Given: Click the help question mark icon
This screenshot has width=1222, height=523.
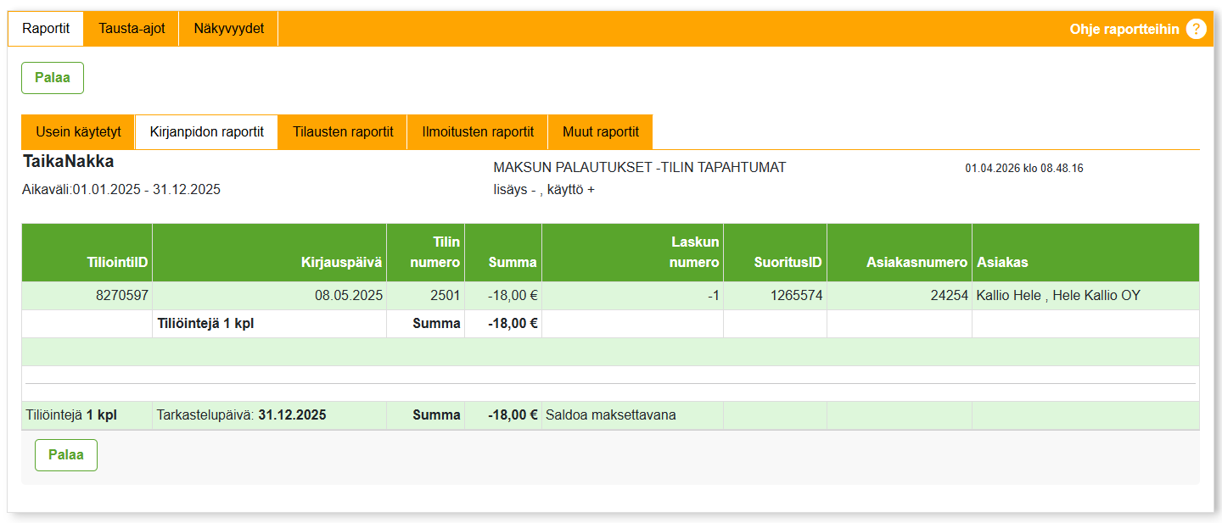Looking at the screenshot, I should 1196,29.
